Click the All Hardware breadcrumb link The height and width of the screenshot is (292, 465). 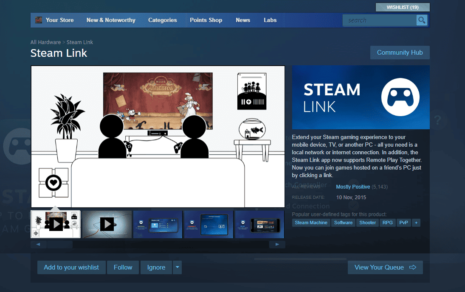[45, 42]
